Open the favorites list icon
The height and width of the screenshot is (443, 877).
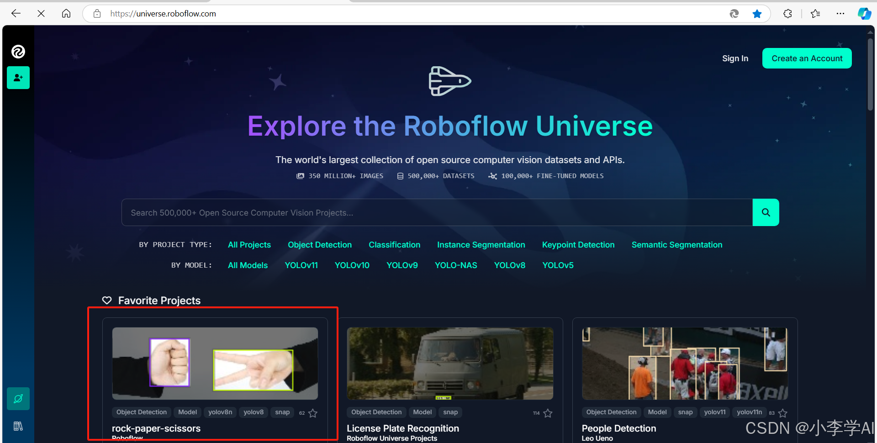(x=815, y=14)
